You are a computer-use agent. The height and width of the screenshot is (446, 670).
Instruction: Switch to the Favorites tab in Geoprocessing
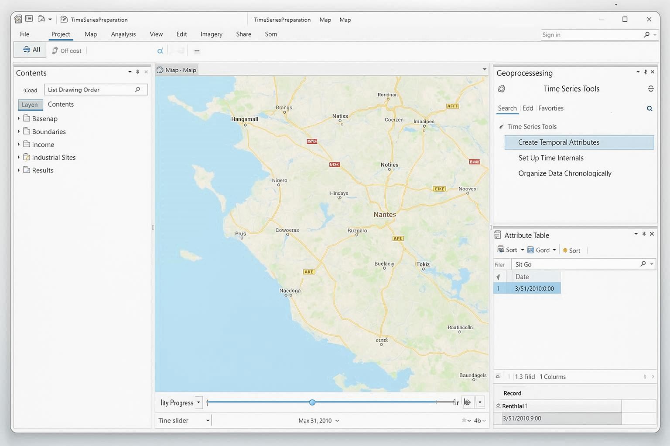(x=551, y=108)
